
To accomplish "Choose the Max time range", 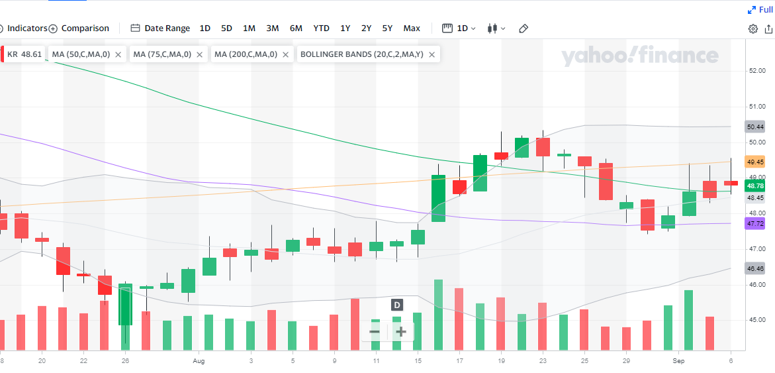I will click(412, 28).
